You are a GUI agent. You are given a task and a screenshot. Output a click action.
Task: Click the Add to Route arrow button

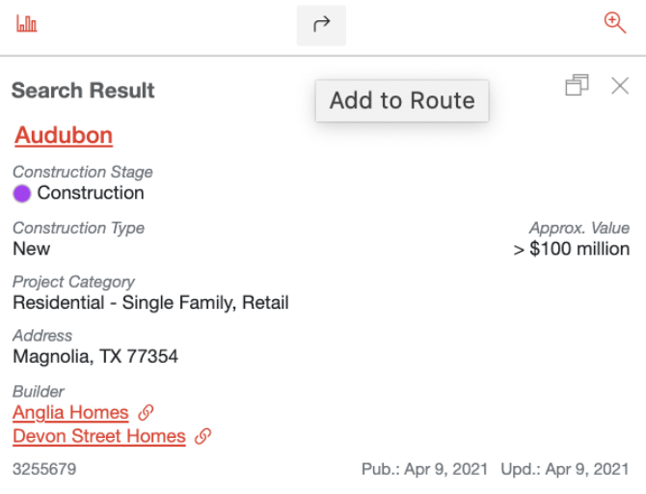321,25
